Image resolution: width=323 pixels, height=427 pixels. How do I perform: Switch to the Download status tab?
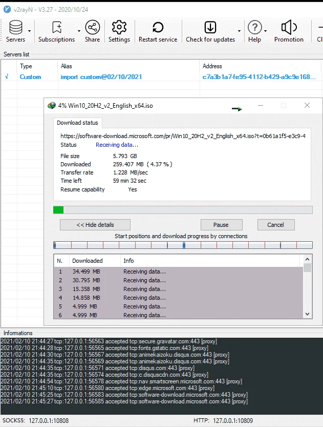[77, 123]
